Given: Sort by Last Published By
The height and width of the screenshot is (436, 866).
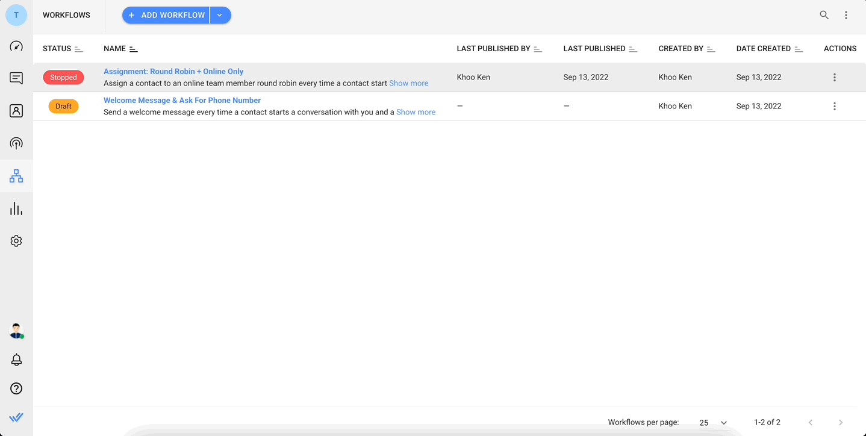Looking at the screenshot, I should (538, 49).
